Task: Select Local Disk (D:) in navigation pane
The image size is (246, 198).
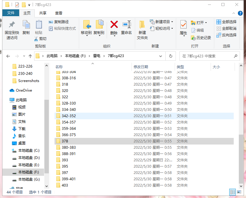Action: click(x=29, y=158)
